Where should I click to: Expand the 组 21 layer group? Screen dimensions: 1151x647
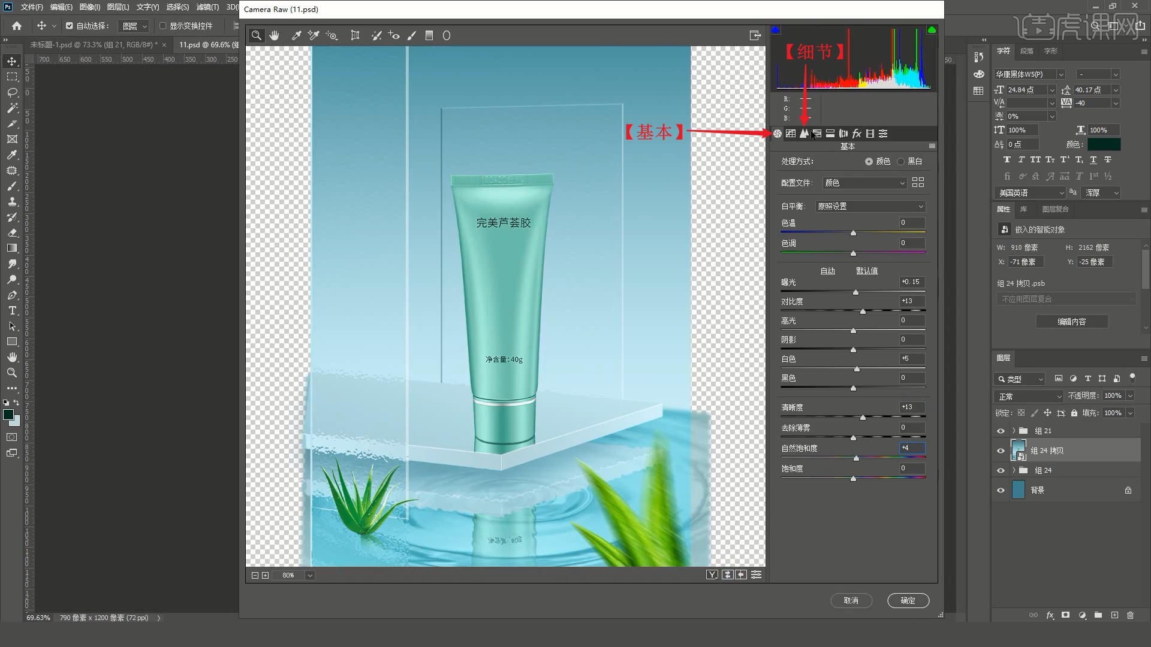[x=1014, y=431]
